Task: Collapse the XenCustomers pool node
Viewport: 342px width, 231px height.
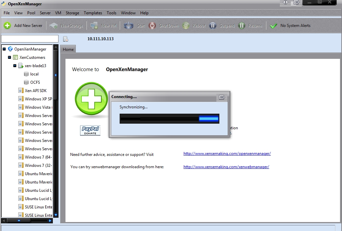Action: 10,58
